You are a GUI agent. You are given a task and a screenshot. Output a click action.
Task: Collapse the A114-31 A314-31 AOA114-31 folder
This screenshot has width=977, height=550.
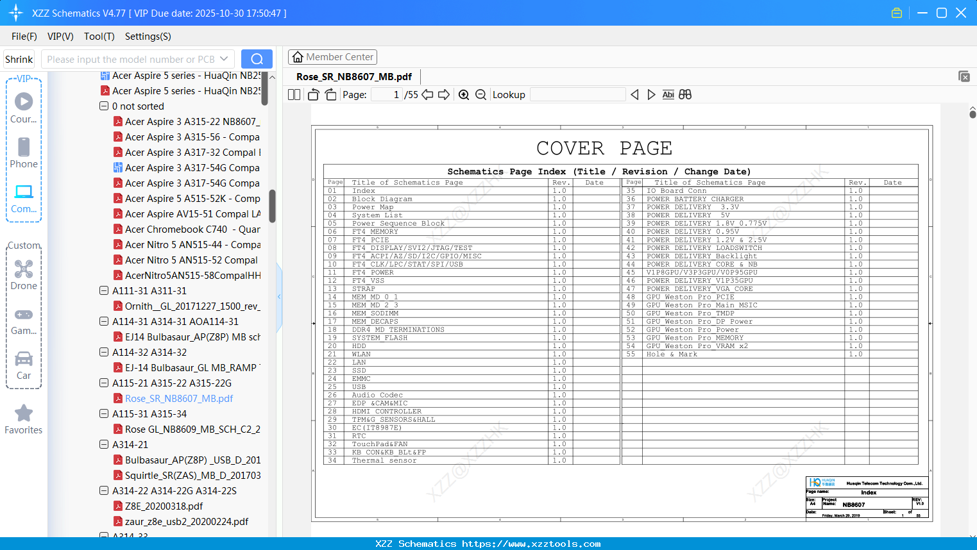tap(104, 321)
